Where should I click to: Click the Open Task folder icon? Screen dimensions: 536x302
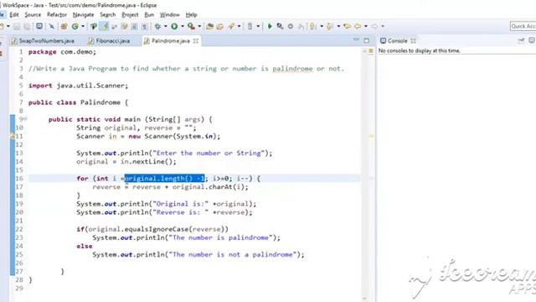click(x=219, y=26)
